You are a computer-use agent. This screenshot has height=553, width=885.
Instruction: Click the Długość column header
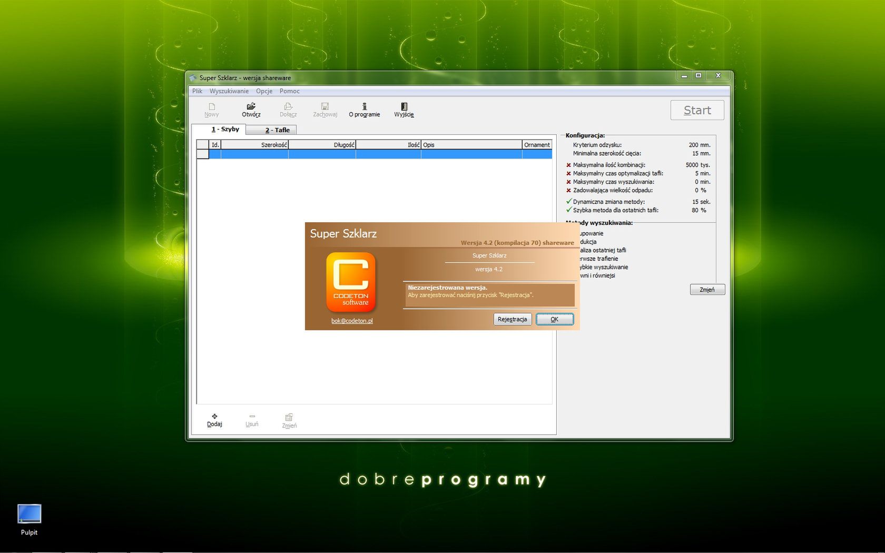point(322,145)
